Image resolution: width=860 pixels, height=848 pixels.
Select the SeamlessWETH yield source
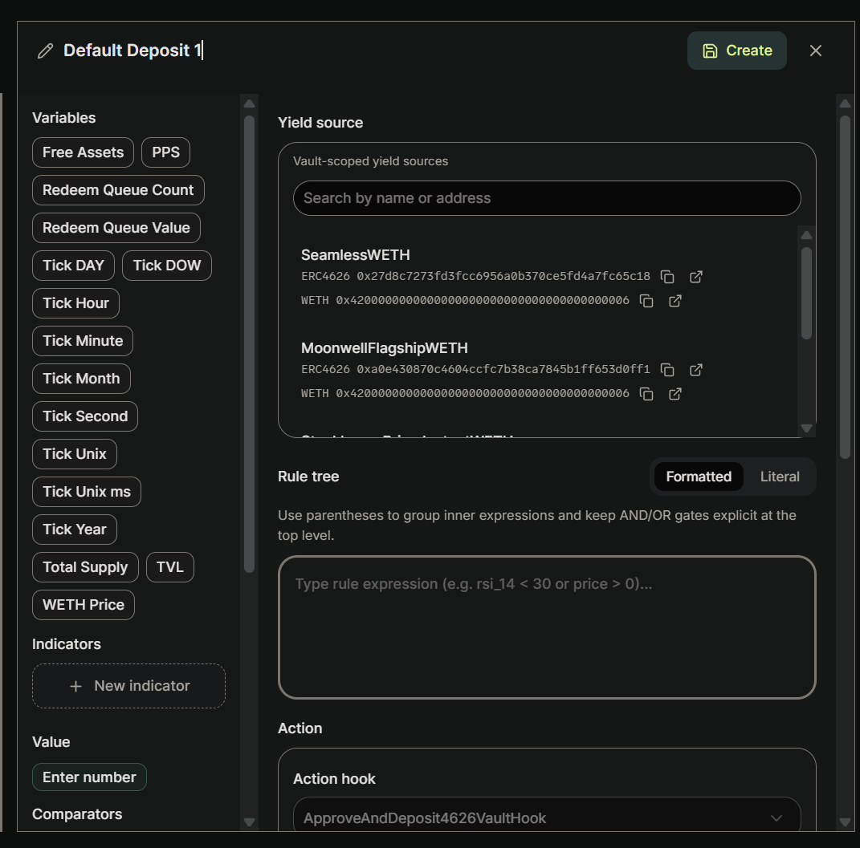point(356,255)
